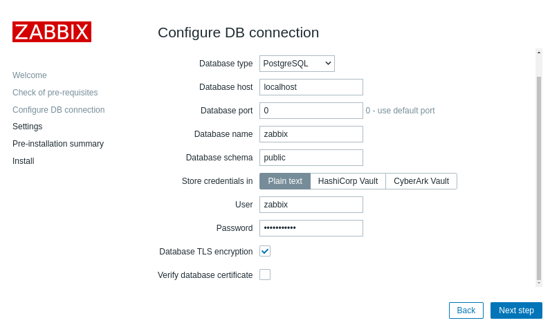This screenshot has height=325, width=559.
Task: Select Plain text credentials storage
Action: click(x=285, y=181)
